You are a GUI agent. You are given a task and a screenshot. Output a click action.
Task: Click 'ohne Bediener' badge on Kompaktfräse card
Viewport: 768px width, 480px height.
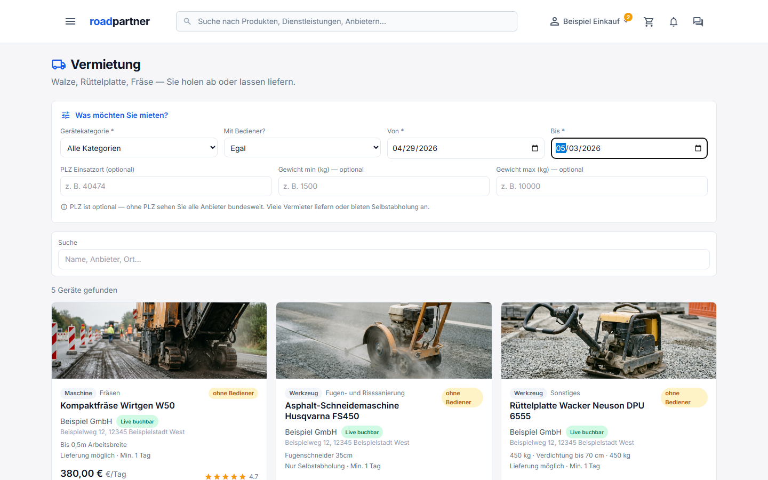click(233, 393)
